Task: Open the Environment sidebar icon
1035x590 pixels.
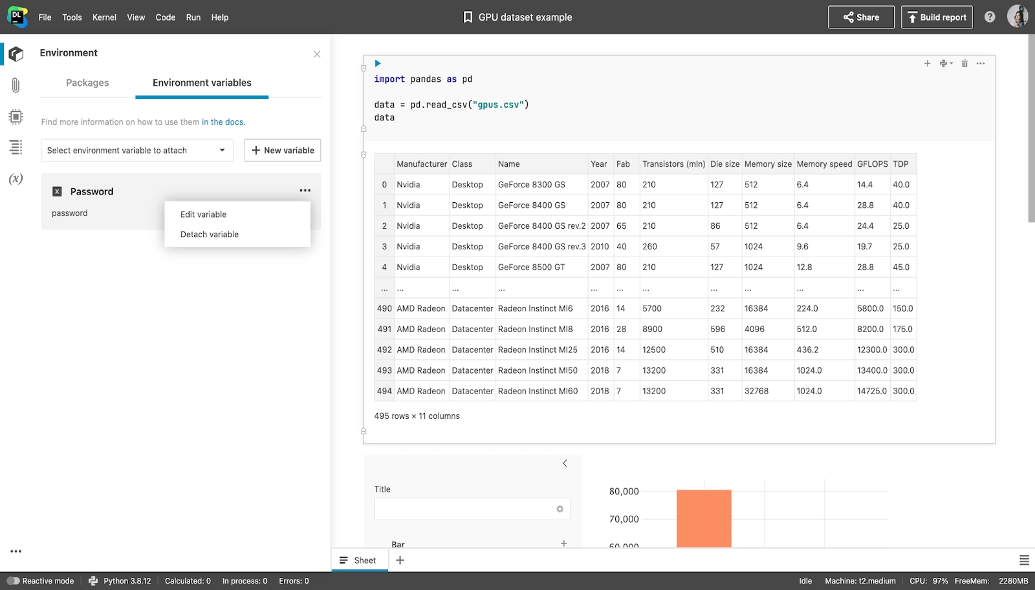Action: pyautogui.click(x=16, y=54)
